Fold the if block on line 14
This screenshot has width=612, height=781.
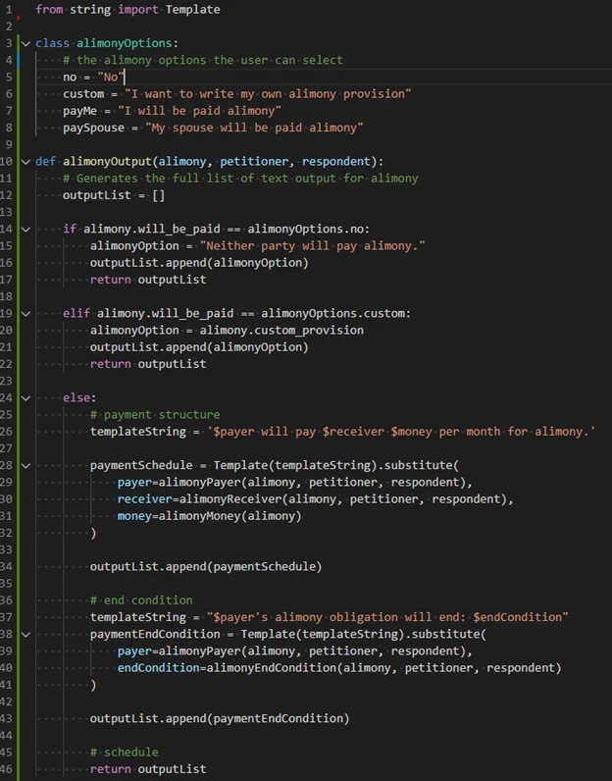click(x=25, y=229)
